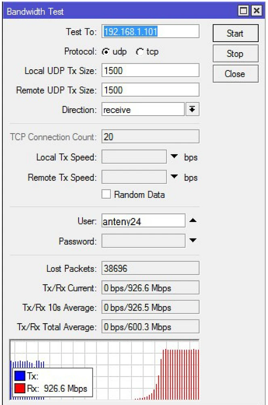Click the red Rx legend swatch
This screenshot has width=268, height=405.
click(x=20, y=389)
